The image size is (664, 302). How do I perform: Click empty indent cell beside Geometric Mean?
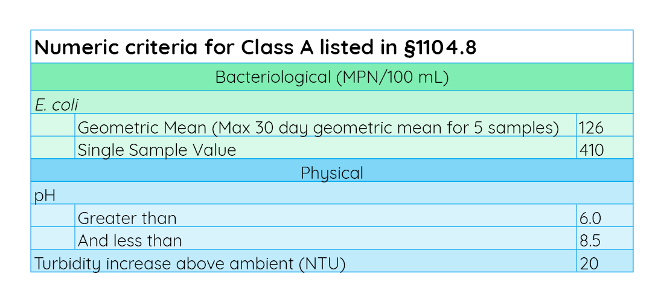pyautogui.click(x=53, y=125)
